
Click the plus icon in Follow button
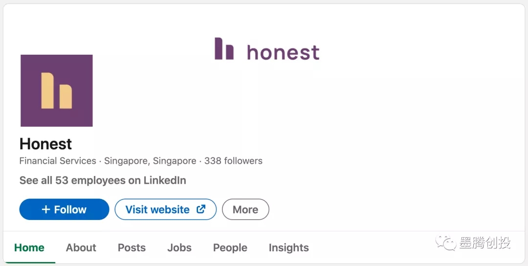click(x=46, y=209)
